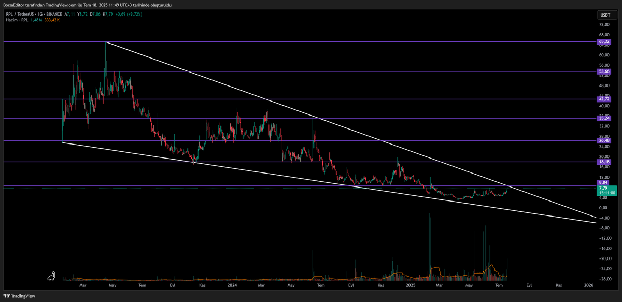Click the +0,69 (+9,72%) change value

coord(129,14)
